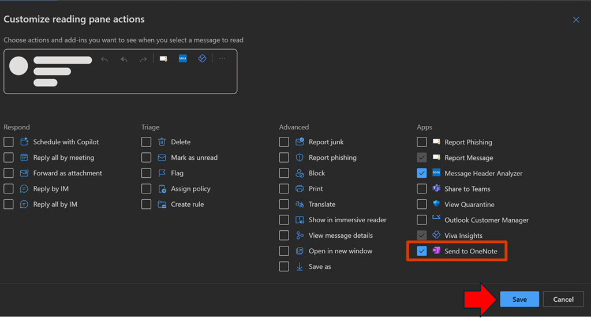591x318 pixels.
Task: Click the Viva Insights icon in preview
Action: 202,59
